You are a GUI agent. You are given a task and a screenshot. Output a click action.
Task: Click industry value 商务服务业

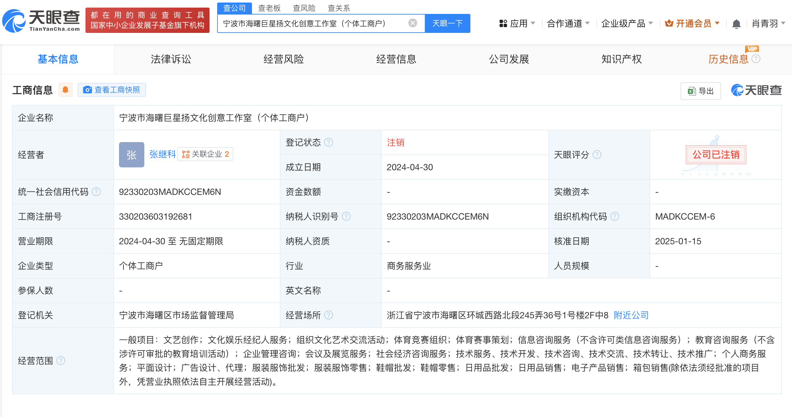click(409, 266)
